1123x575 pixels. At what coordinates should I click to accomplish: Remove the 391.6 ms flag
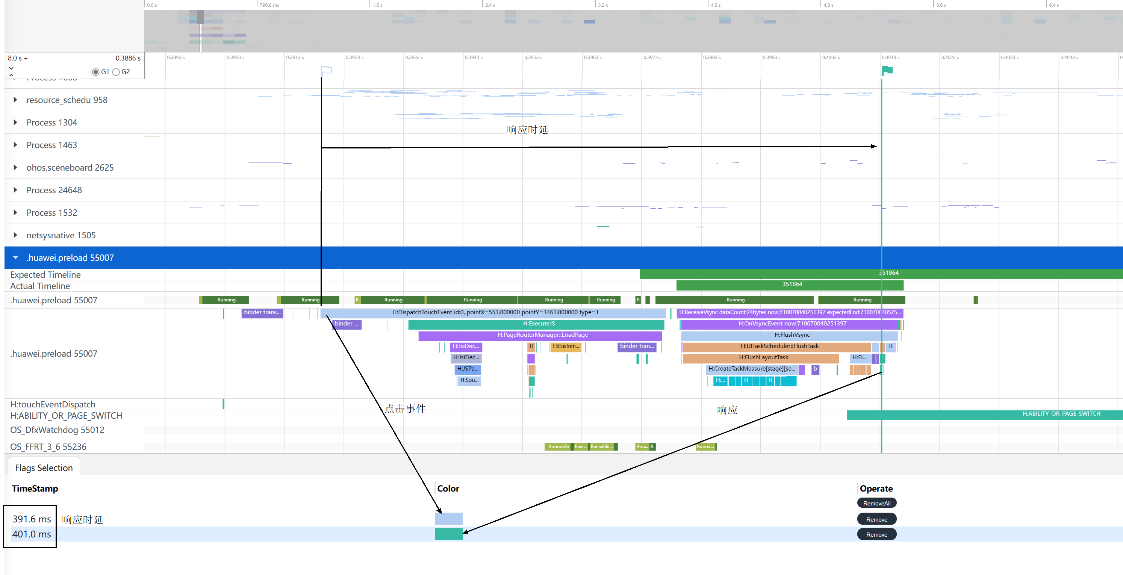tap(876, 519)
